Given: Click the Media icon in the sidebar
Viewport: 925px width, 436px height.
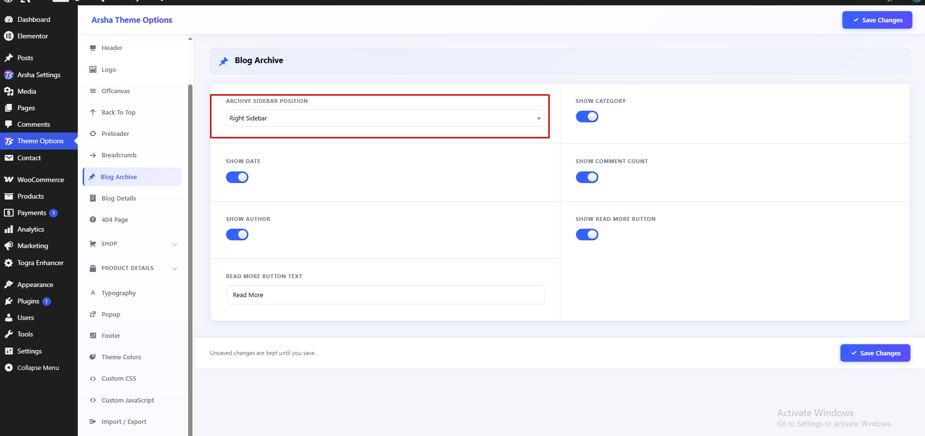Looking at the screenshot, I should (x=9, y=91).
